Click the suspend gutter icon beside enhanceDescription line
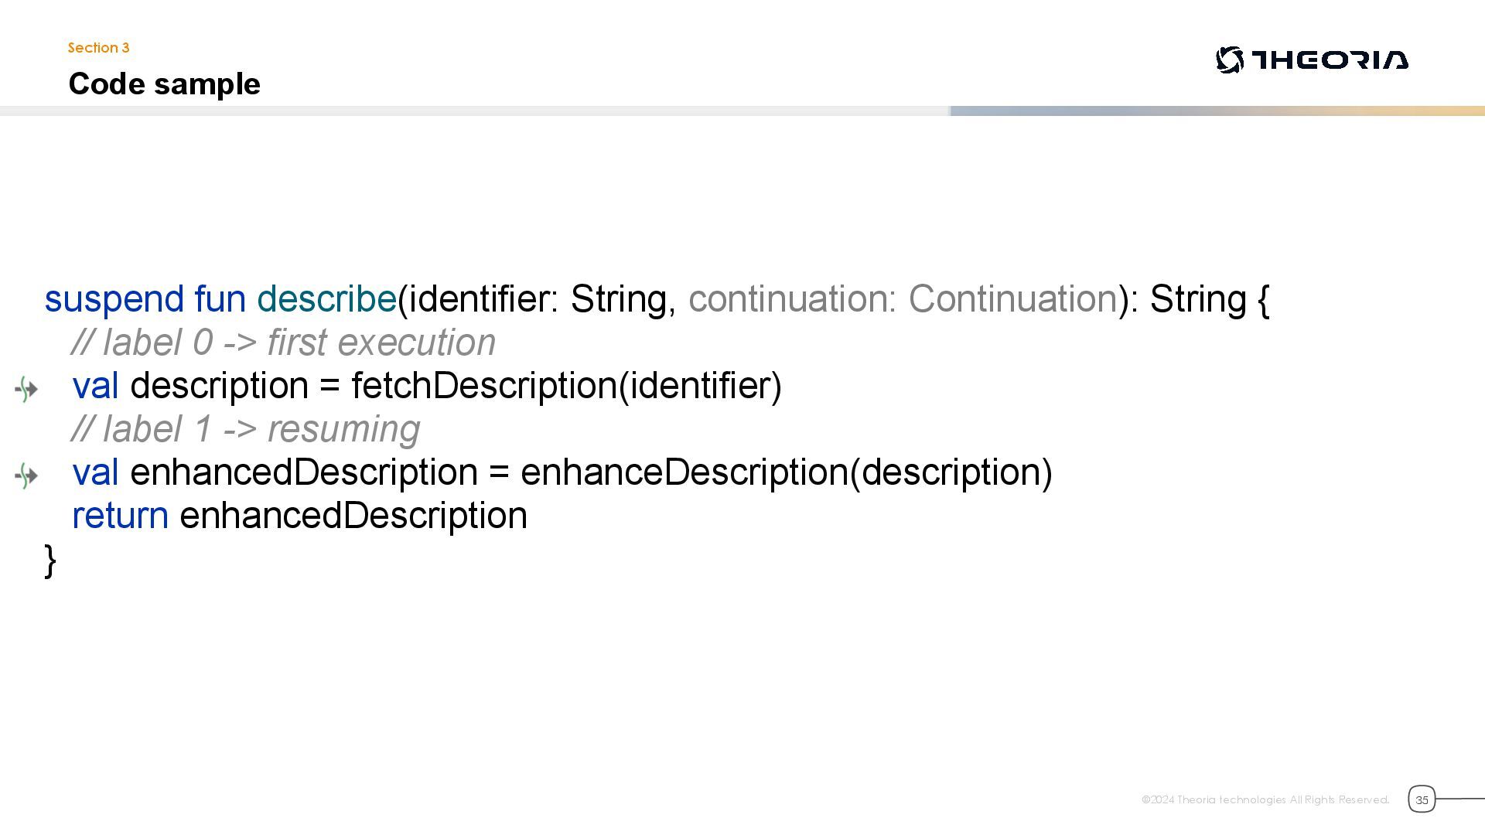The image size is (1485, 835). (26, 475)
